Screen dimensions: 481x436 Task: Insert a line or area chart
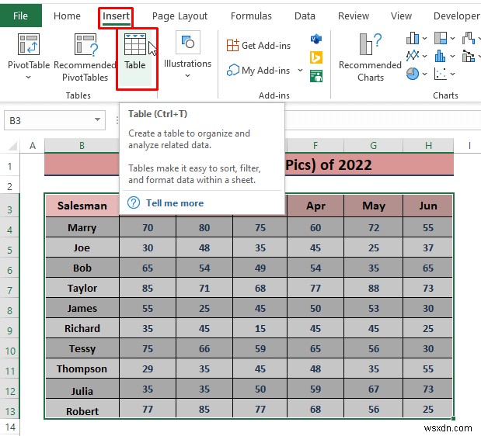pos(413,56)
